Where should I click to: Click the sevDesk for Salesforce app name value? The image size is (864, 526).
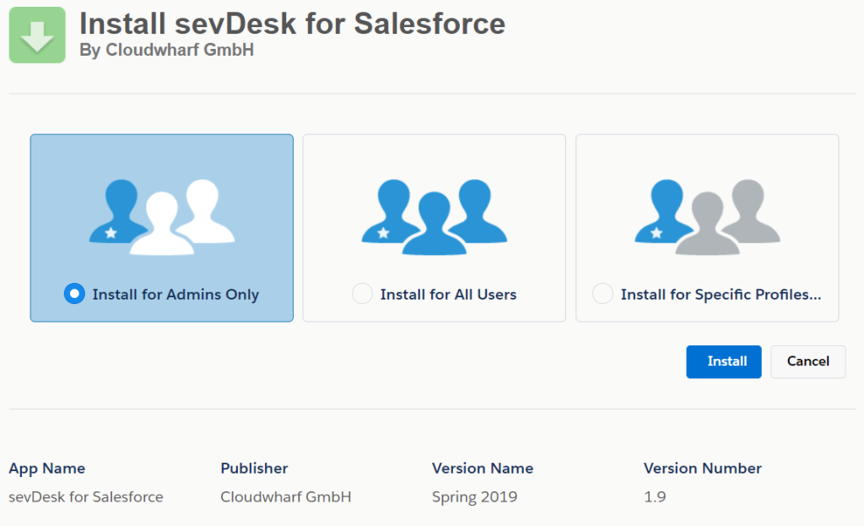pyautogui.click(x=86, y=496)
